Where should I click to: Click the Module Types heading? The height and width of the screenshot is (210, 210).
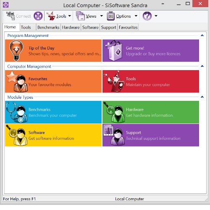point(20,97)
